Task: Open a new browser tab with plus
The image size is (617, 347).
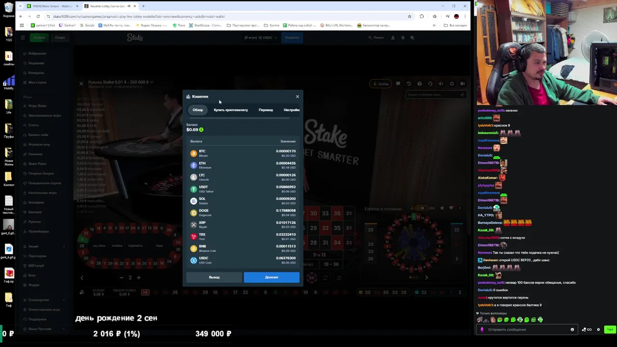Action: (143, 6)
